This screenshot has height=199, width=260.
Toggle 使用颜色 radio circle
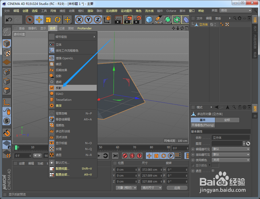point(193,160)
